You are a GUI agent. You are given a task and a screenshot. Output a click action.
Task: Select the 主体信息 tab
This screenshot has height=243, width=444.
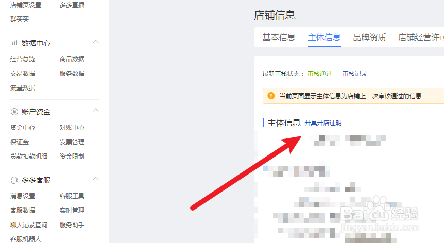[x=324, y=38]
